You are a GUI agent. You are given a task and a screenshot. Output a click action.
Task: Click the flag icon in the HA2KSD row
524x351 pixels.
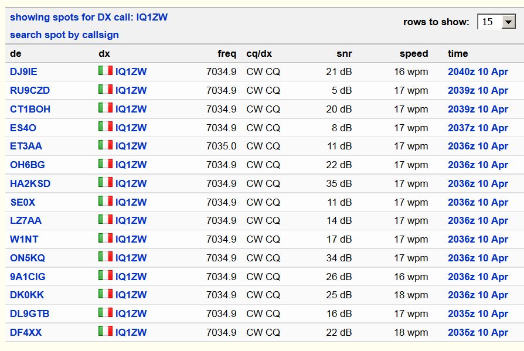point(106,182)
